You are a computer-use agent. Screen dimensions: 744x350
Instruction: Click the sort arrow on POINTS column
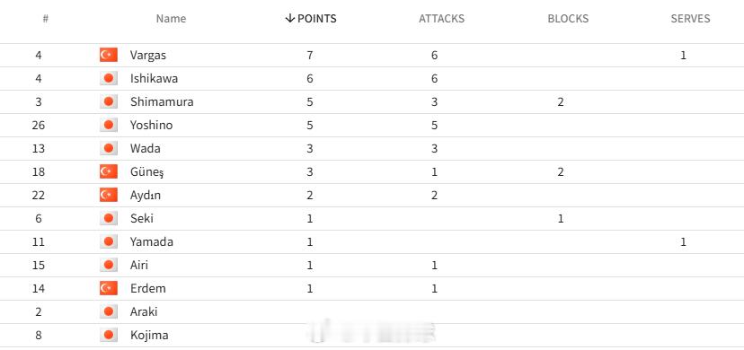pyautogui.click(x=289, y=19)
